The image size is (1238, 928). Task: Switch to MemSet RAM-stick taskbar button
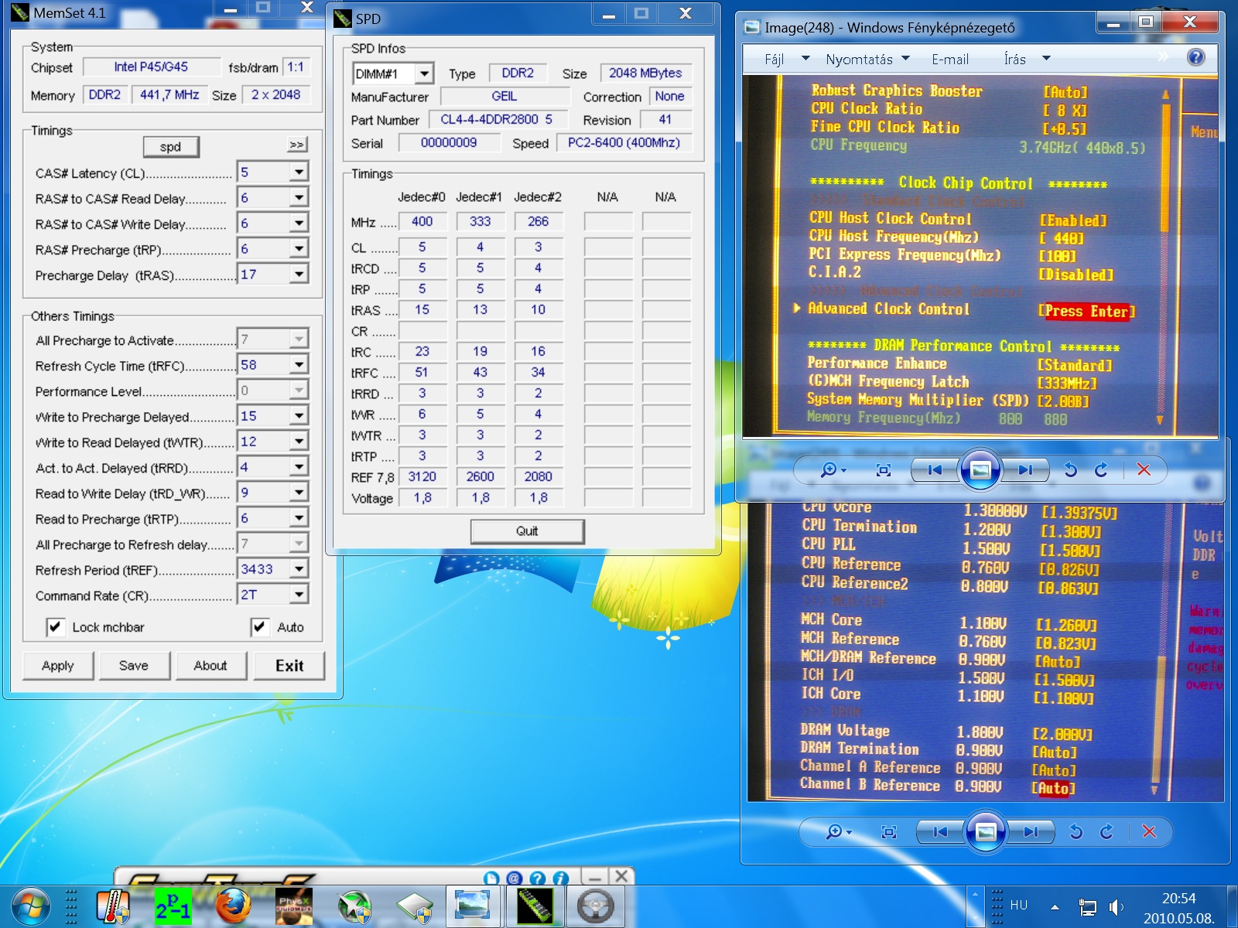click(x=535, y=906)
